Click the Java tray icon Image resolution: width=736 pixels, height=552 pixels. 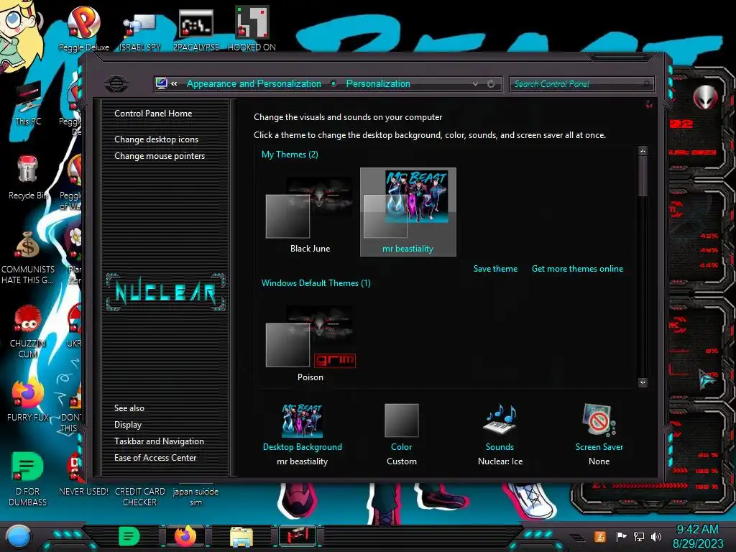click(600, 536)
